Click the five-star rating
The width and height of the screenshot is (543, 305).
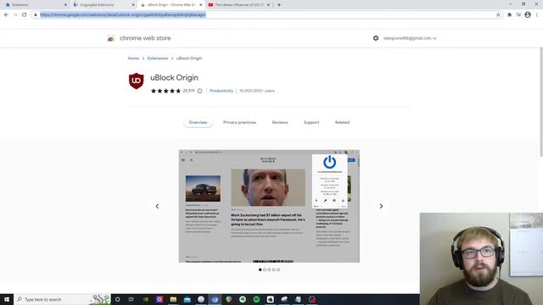[x=166, y=91]
